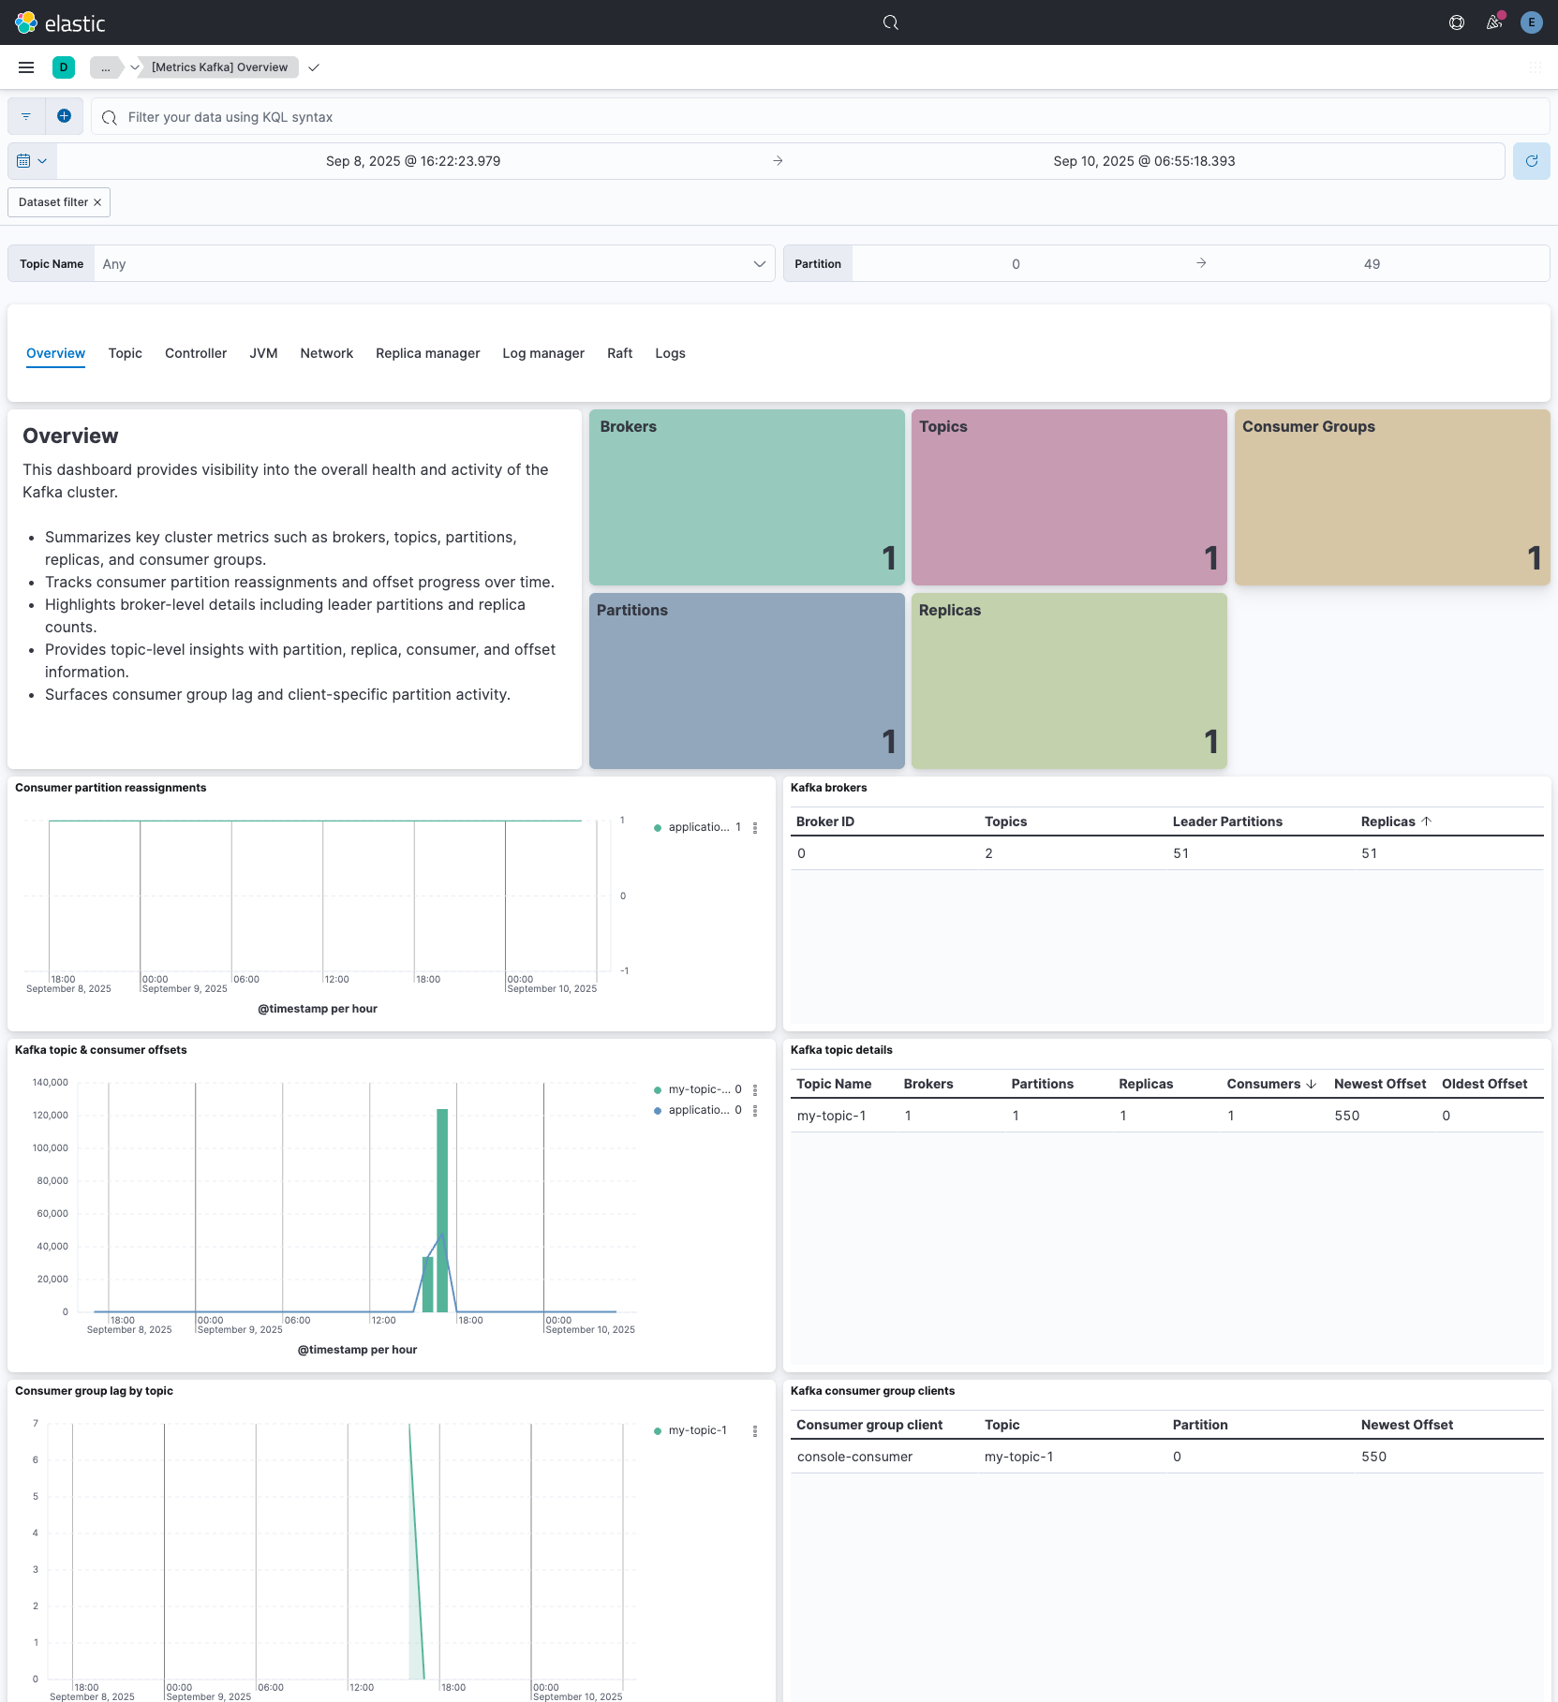Screen dimensions: 1558x1702
Task: Refresh the dashboard data
Action: tap(1531, 161)
